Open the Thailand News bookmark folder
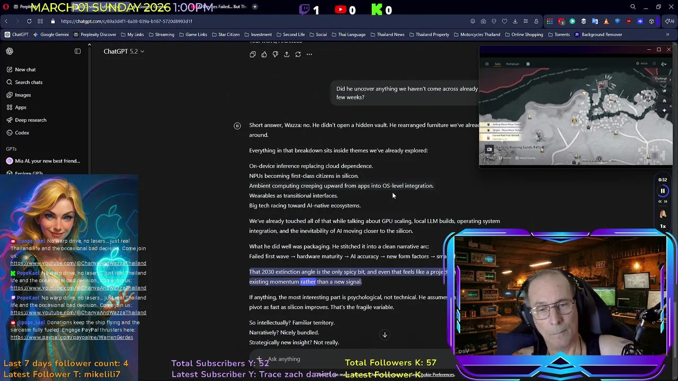Screen dimensions: 678x381 (387, 34)
